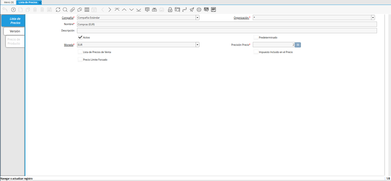This screenshot has height=181, width=391.
Task: Click the Help question mark icon
Action: pos(13,10)
